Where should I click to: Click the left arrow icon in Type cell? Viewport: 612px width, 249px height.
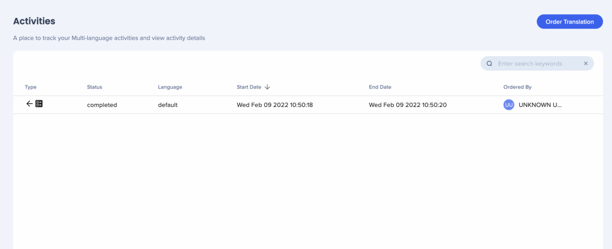click(x=29, y=104)
